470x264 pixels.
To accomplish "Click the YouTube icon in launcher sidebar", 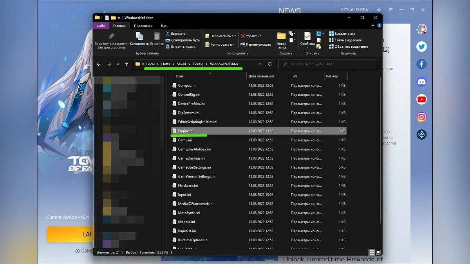I will [x=421, y=99].
